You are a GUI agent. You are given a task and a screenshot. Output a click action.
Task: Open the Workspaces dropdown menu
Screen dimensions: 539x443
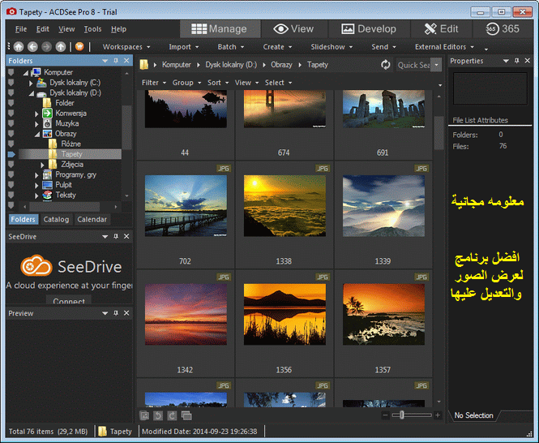coord(126,47)
